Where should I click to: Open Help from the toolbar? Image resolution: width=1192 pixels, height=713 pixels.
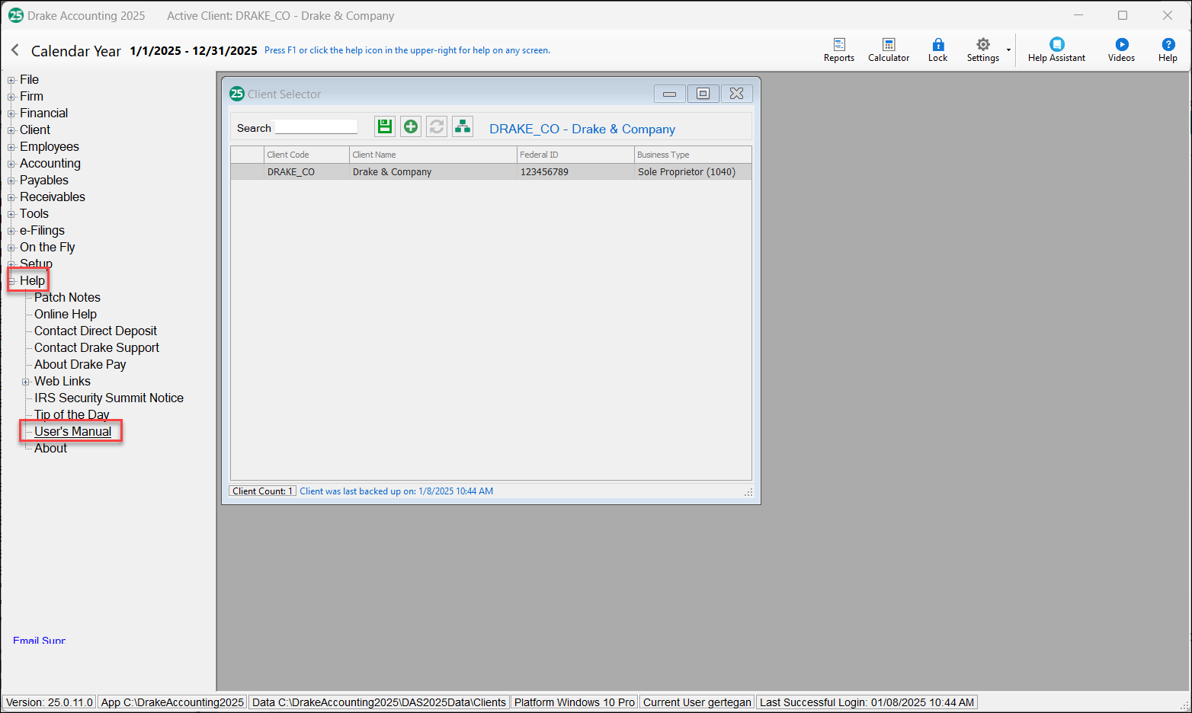1167,49
